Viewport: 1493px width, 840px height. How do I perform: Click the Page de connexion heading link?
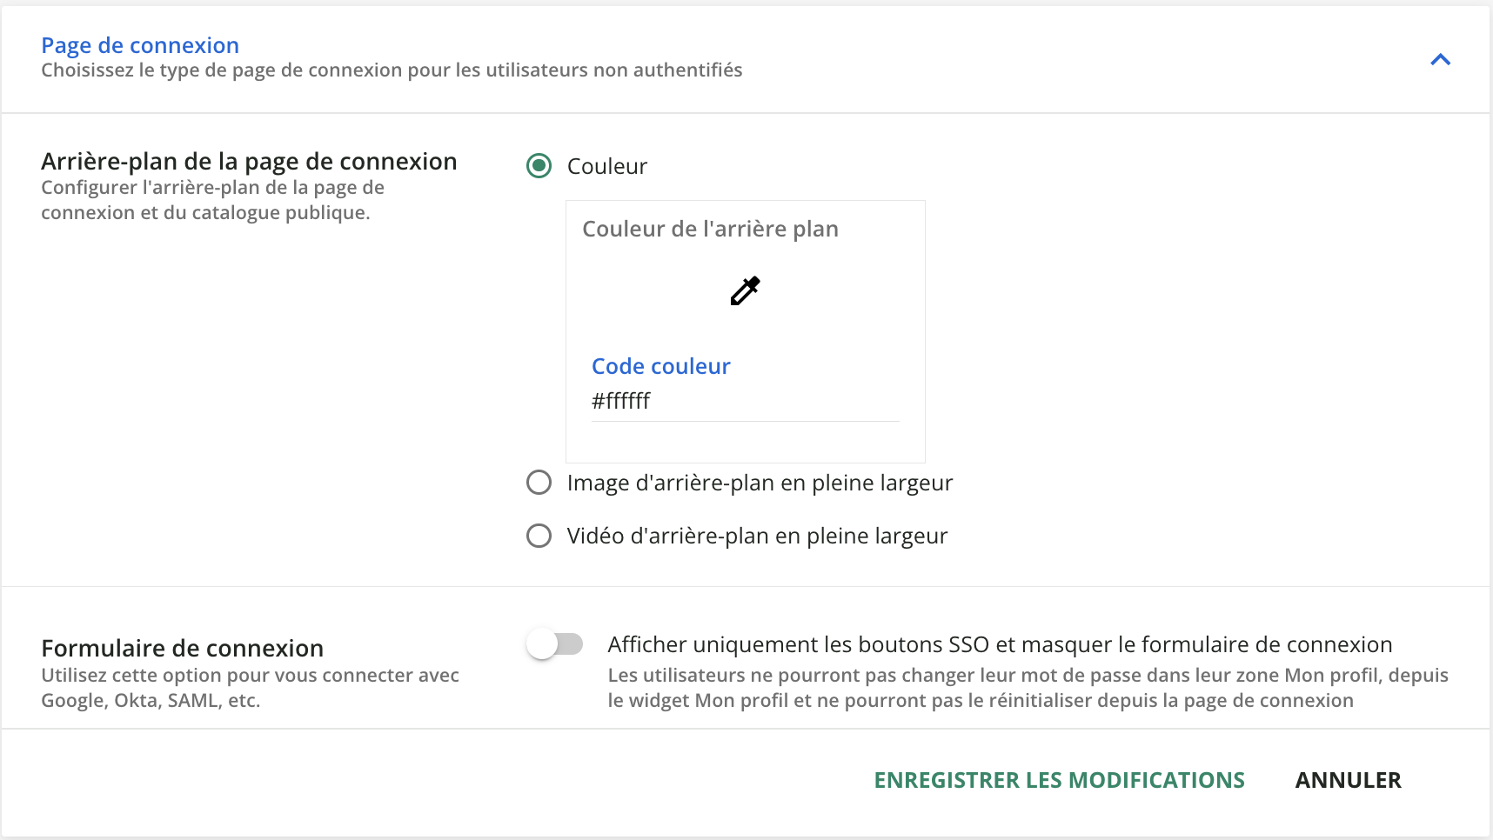coord(140,44)
